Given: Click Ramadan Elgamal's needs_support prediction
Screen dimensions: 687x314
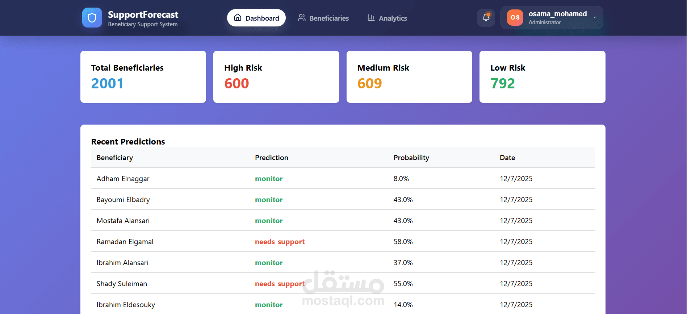Looking at the screenshot, I should 280,242.
